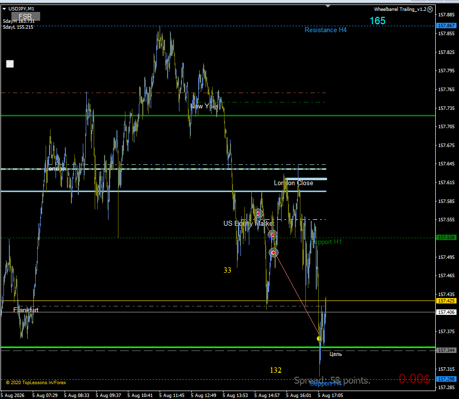Select the Resistance H4 text label
This screenshot has height=399, width=459.
326,30
